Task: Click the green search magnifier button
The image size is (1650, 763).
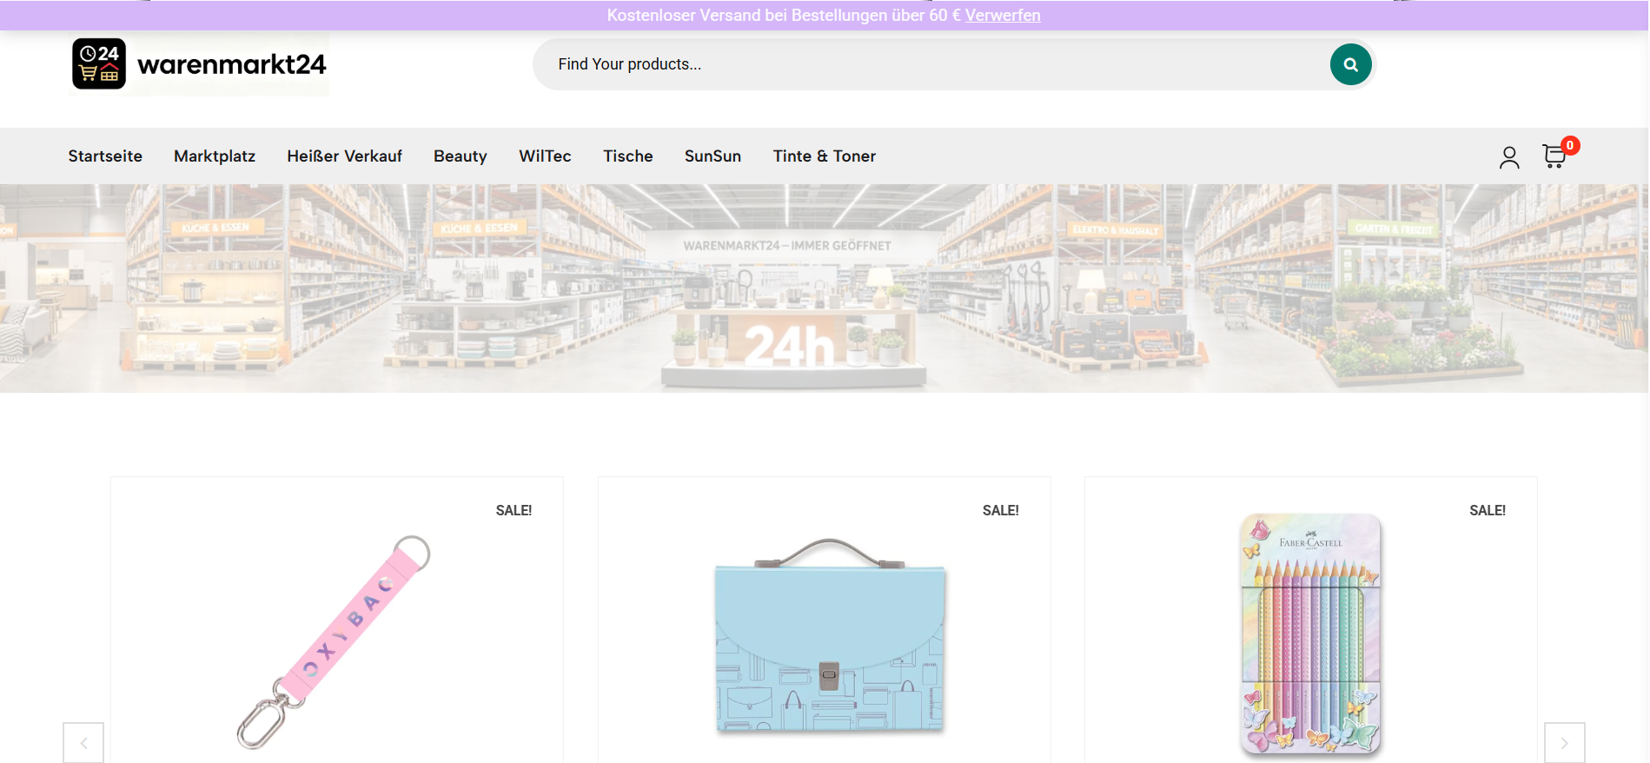Action: click(1350, 64)
